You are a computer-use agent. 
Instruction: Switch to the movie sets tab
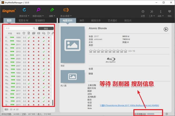[23, 20]
